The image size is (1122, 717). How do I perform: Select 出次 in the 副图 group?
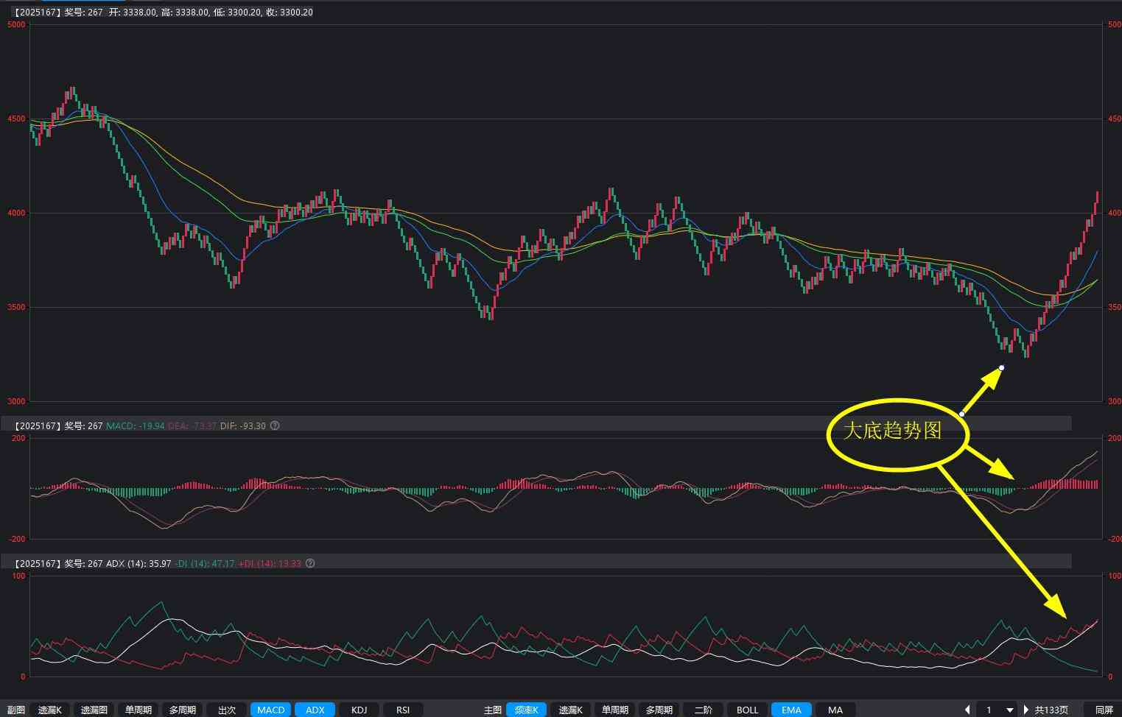pos(226,710)
